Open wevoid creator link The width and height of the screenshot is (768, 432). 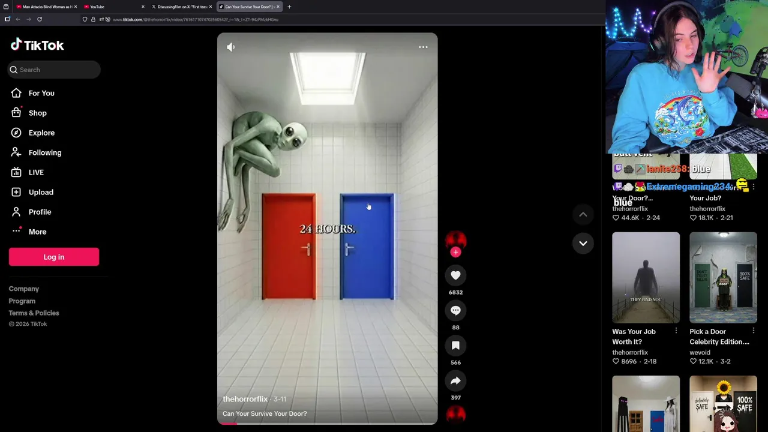tap(700, 352)
